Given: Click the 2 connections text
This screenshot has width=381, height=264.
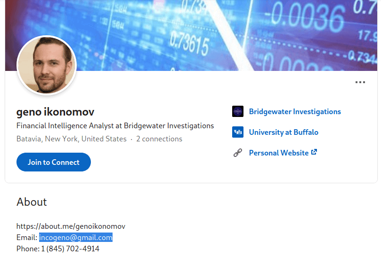Looking at the screenshot, I should pyautogui.click(x=159, y=139).
